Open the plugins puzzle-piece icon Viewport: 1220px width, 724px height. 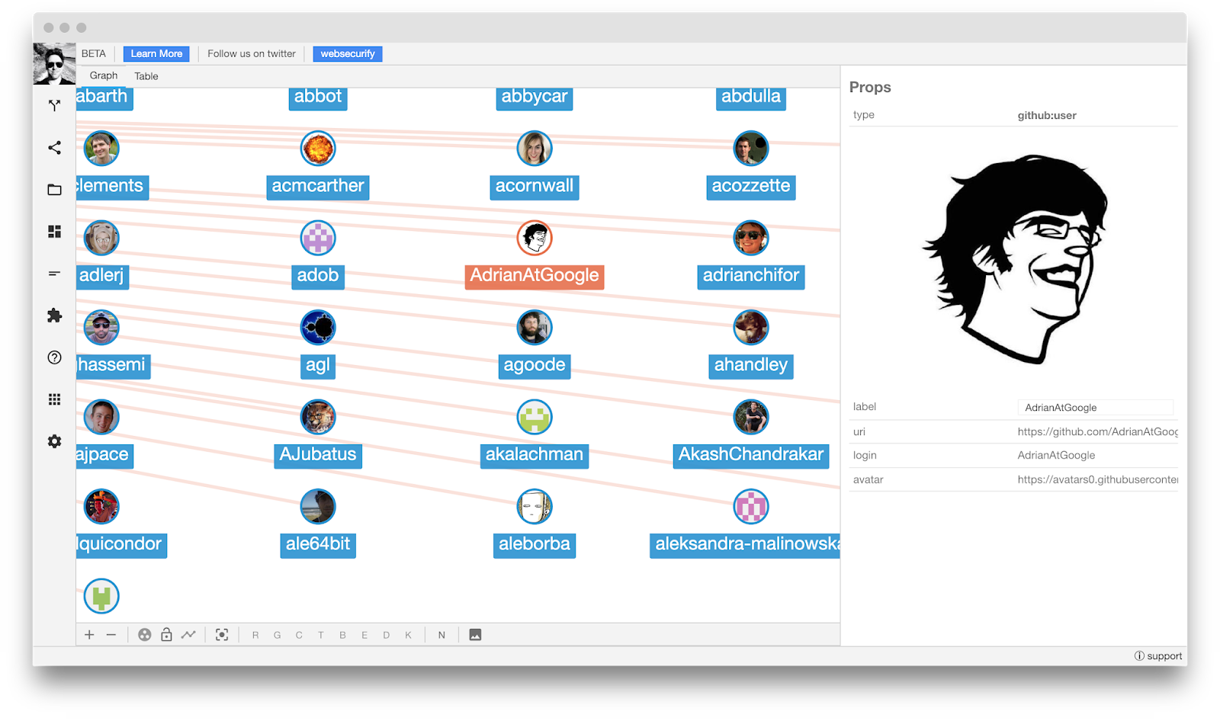(x=54, y=316)
